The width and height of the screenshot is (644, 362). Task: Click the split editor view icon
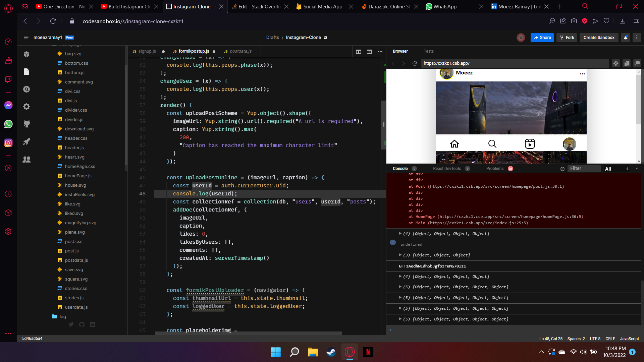(x=358, y=51)
